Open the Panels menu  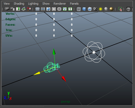pyautogui.click(x=74, y=4)
